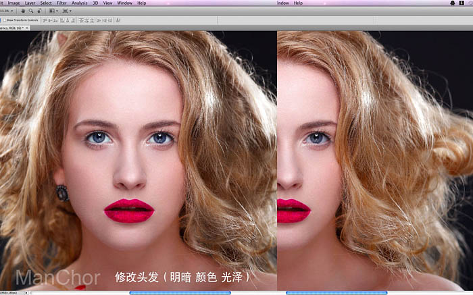Open the Analysis menu
This screenshot has height=295, width=473.
pos(79,3)
